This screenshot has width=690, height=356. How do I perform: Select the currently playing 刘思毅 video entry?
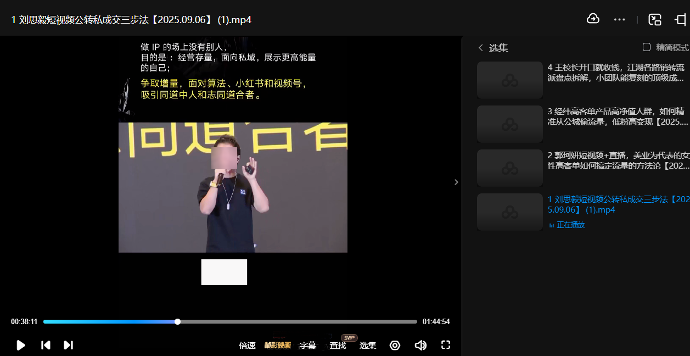[582, 204]
